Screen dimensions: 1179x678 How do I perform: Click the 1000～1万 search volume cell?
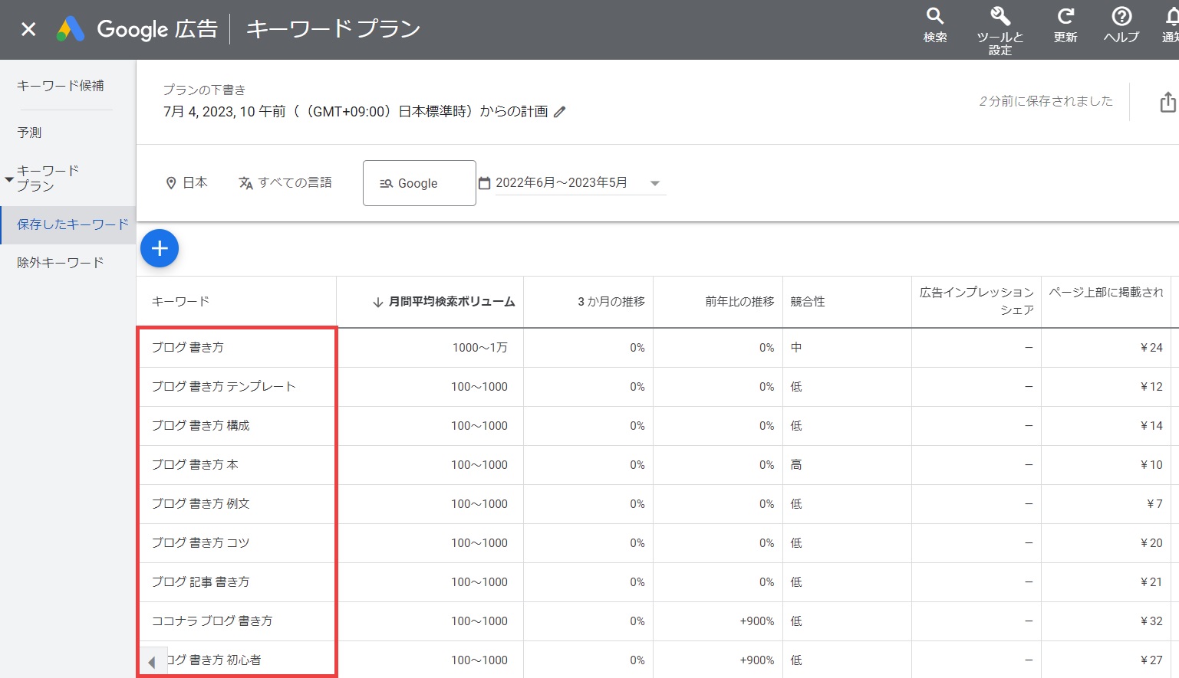tap(479, 348)
